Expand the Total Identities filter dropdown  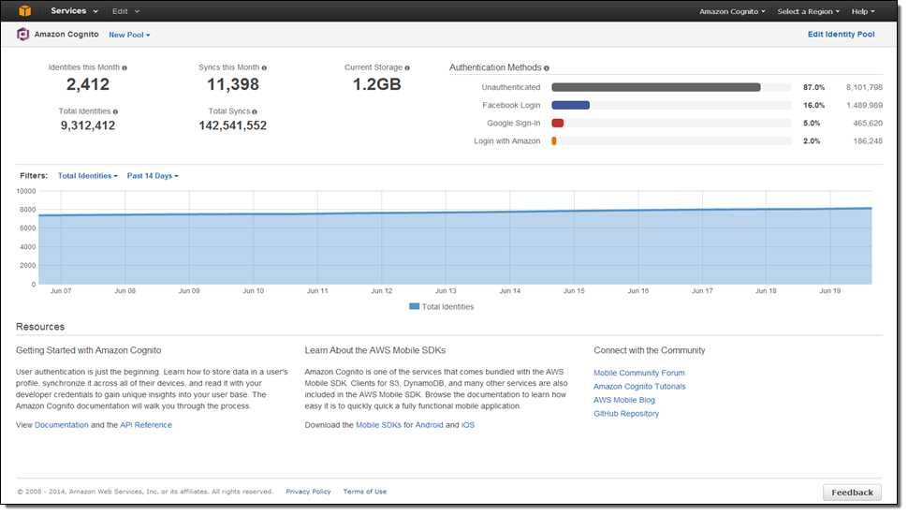pos(87,176)
